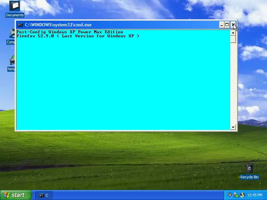The height and width of the screenshot is (200, 267).
Task: Click the speaker volume tray icon
Action: click(x=230, y=195)
